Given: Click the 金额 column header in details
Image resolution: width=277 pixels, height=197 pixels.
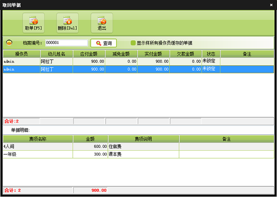Looking at the screenshot, I should (x=90, y=139).
